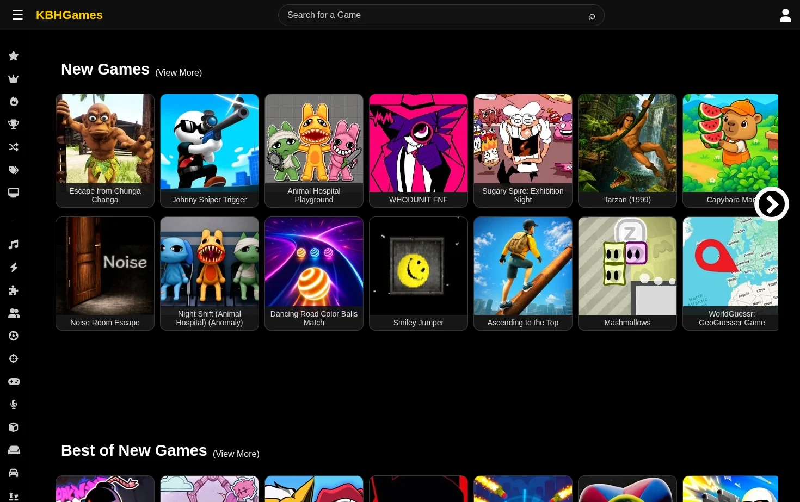Open the Capybara game thumbnail
Screen dimensions: 800x502
(730, 151)
